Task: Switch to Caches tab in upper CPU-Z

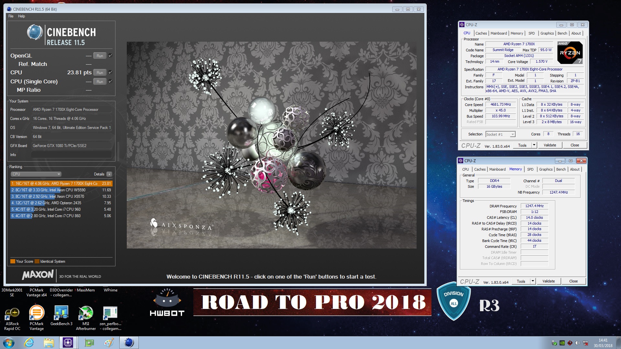Action: click(481, 33)
